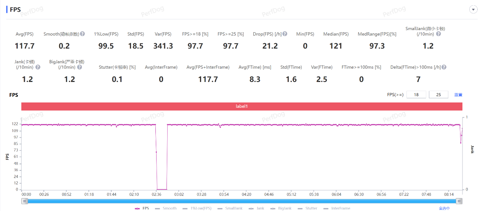Enable the Jank legend item
The width and height of the screenshot is (483, 211).
(x=256, y=208)
